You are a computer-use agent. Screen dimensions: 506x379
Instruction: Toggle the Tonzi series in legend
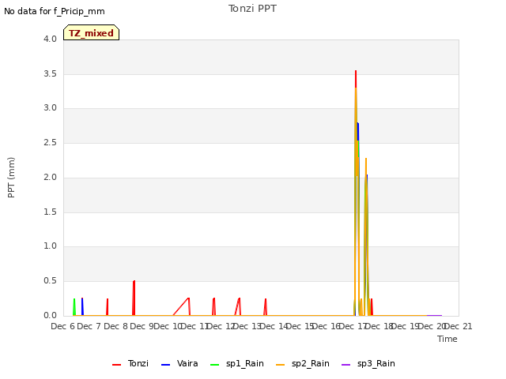130,363
